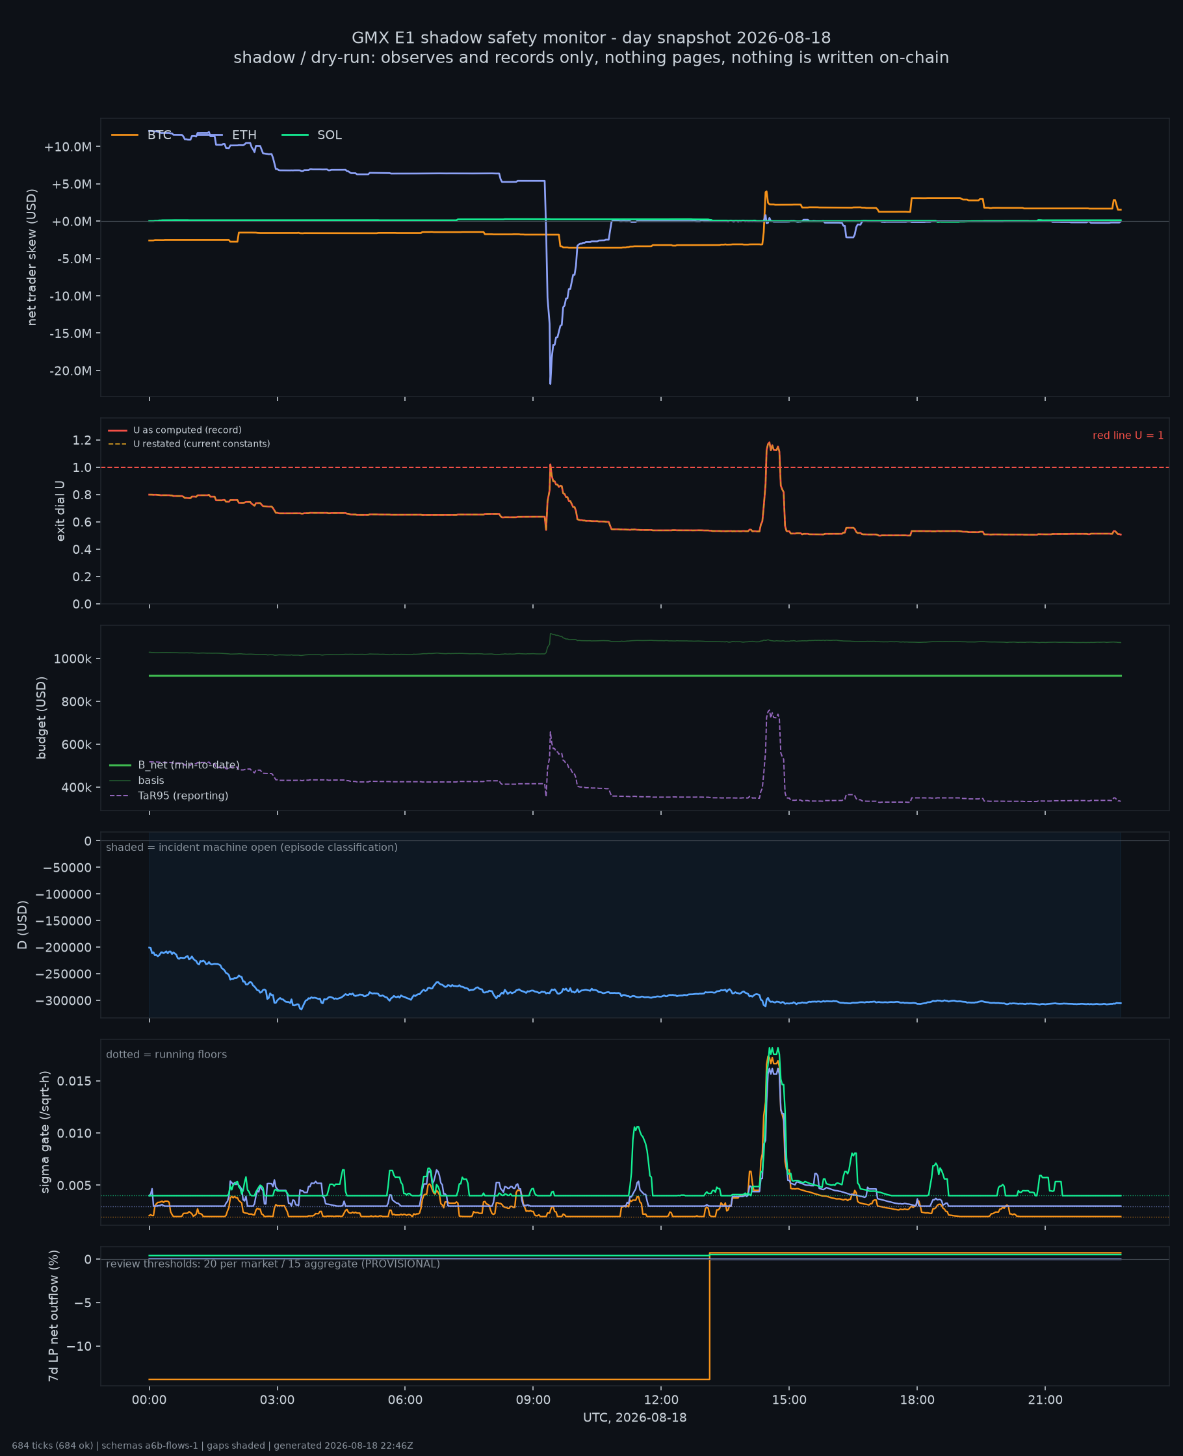The width and height of the screenshot is (1183, 1456).
Task: Click the "shaded = incident machine open" note
Action: click(x=252, y=847)
